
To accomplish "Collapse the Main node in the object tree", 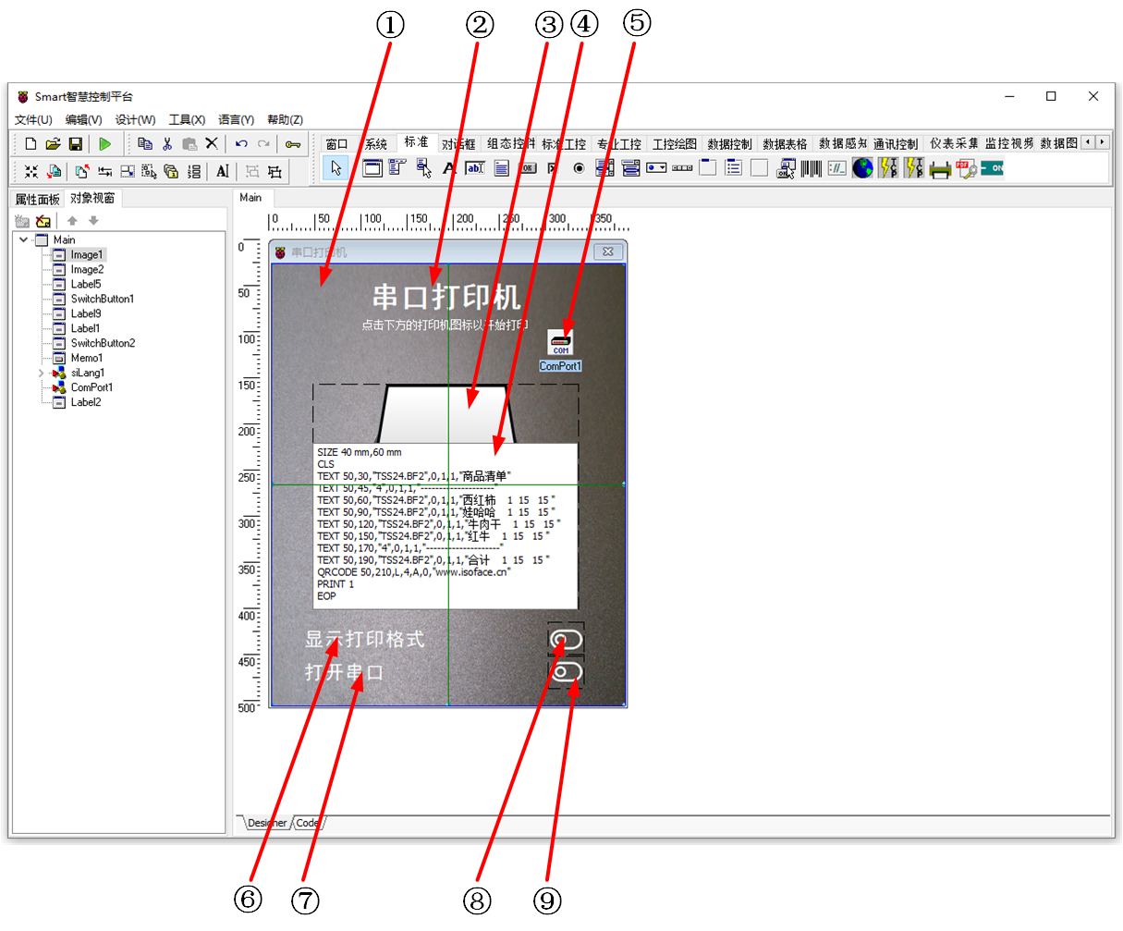I will click(23, 239).
